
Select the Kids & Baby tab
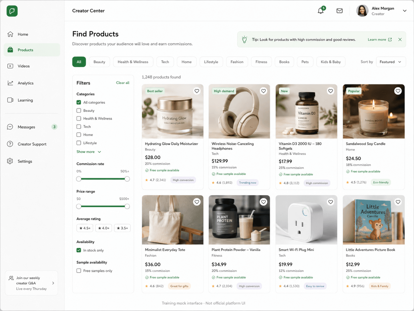[x=331, y=62]
